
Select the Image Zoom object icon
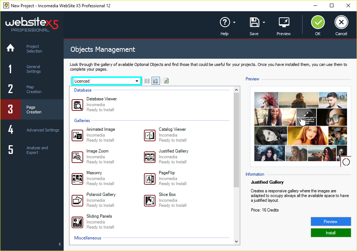(77, 157)
